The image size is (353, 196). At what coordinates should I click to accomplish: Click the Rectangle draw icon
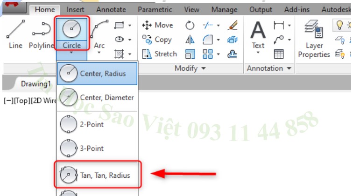tap(120, 25)
